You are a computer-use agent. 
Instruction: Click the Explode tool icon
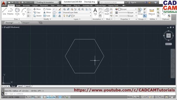pos(60,12)
